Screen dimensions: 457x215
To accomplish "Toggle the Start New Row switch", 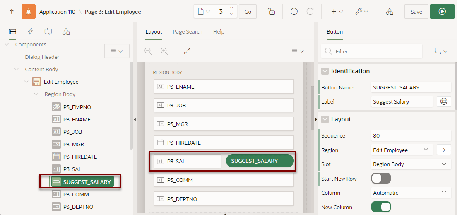I will [381, 178].
